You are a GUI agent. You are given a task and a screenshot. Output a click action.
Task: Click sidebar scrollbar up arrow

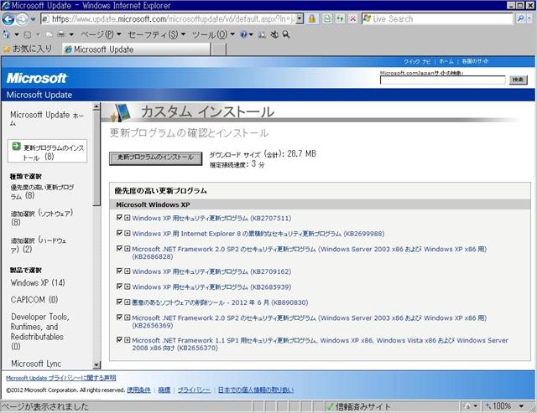[96, 106]
